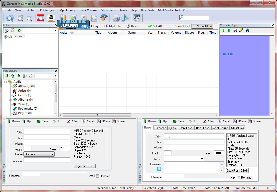The image size is (277, 192).
Task: Switch to the Front Cover tab
Action: tap(186, 128)
